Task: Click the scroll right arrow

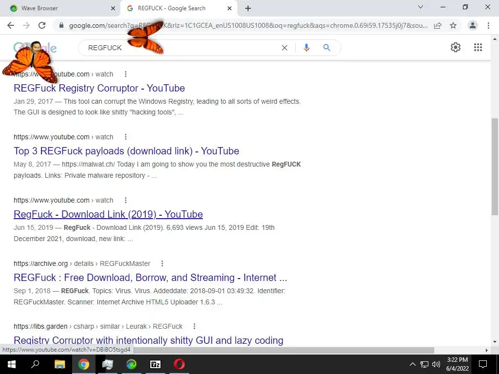Action: 487,350
